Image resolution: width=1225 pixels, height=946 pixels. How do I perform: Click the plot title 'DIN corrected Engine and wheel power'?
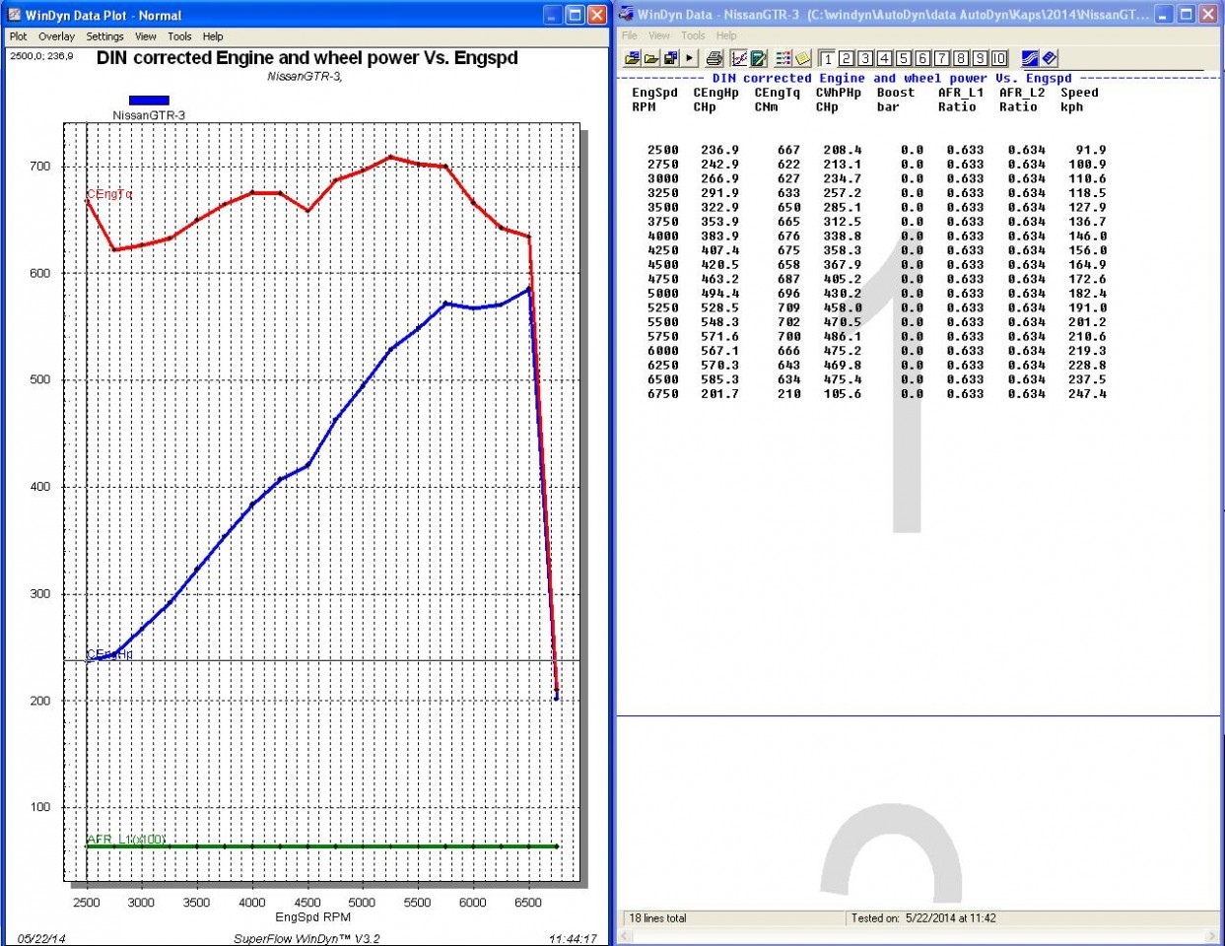point(306,58)
